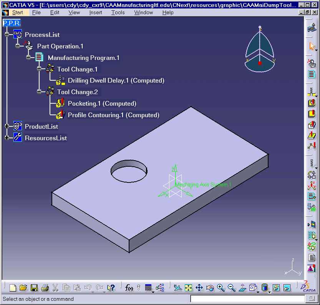Click the Facing operation icon in toolbar
Viewport: 320px width, 305px height.
(312, 114)
